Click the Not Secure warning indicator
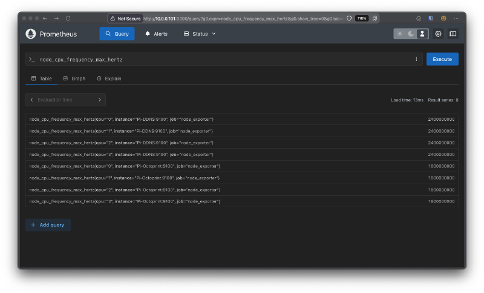484x293 pixels. [x=125, y=19]
